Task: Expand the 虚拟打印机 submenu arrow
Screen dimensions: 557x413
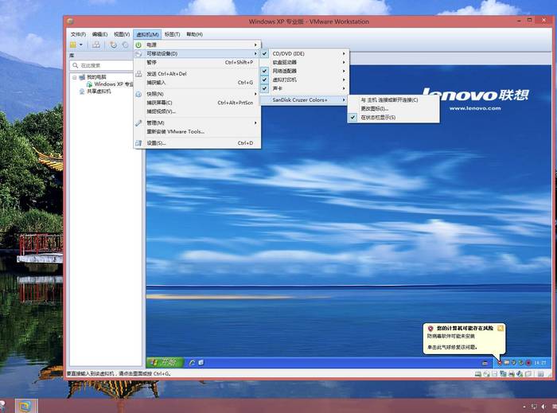Action: [x=344, y=80]
